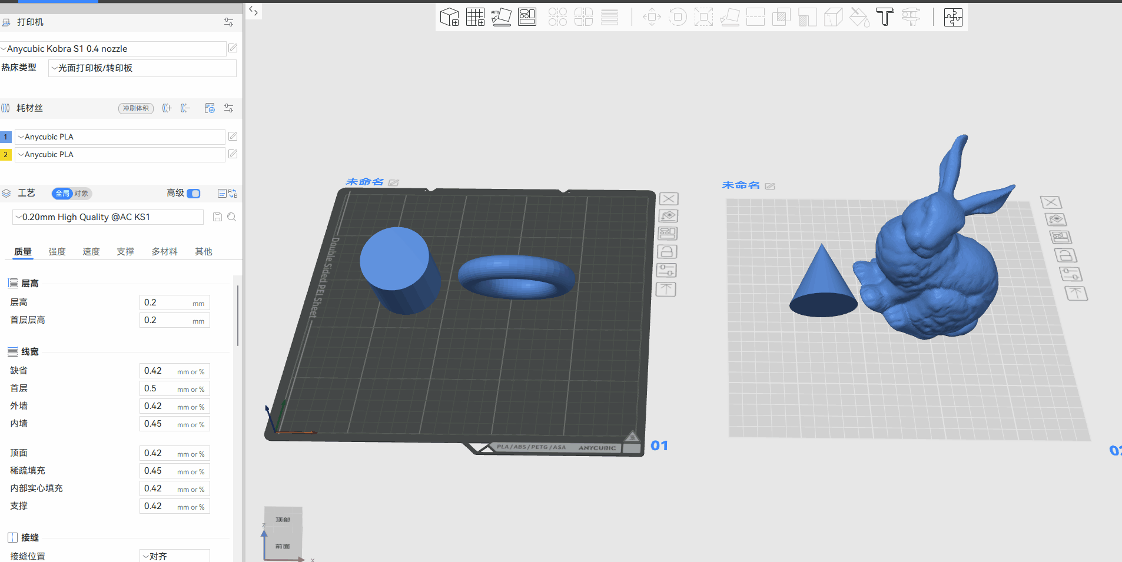
Task: Click the Split to objects toolbar icon
Action: [x=557, y=17]
